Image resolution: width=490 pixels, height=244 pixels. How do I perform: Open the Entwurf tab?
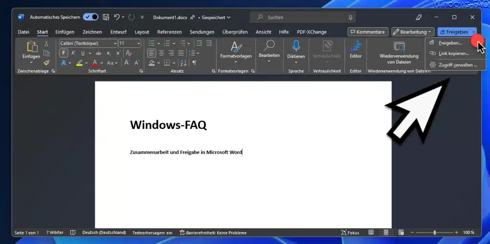tap(119, 32)
